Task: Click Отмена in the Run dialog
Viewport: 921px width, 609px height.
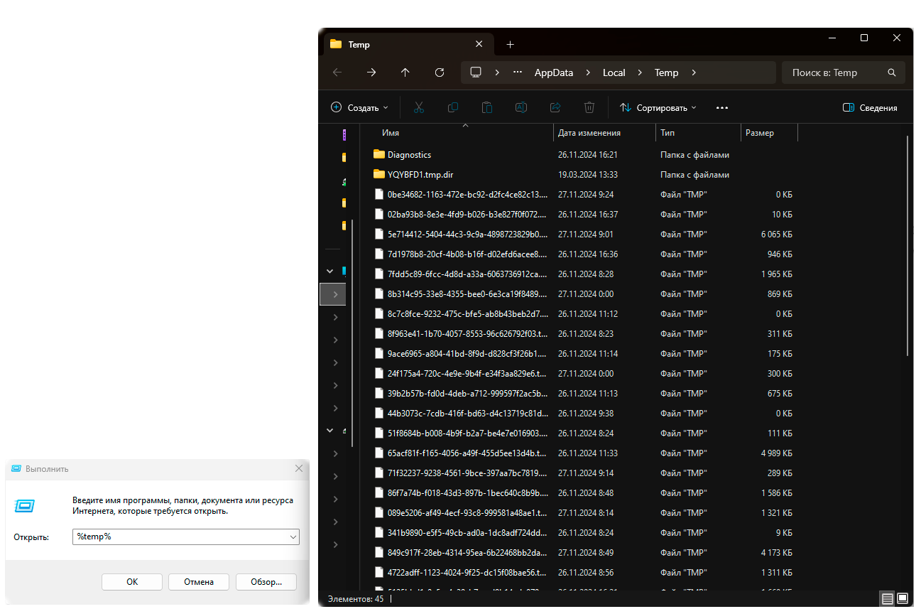Action: point(199,582)
